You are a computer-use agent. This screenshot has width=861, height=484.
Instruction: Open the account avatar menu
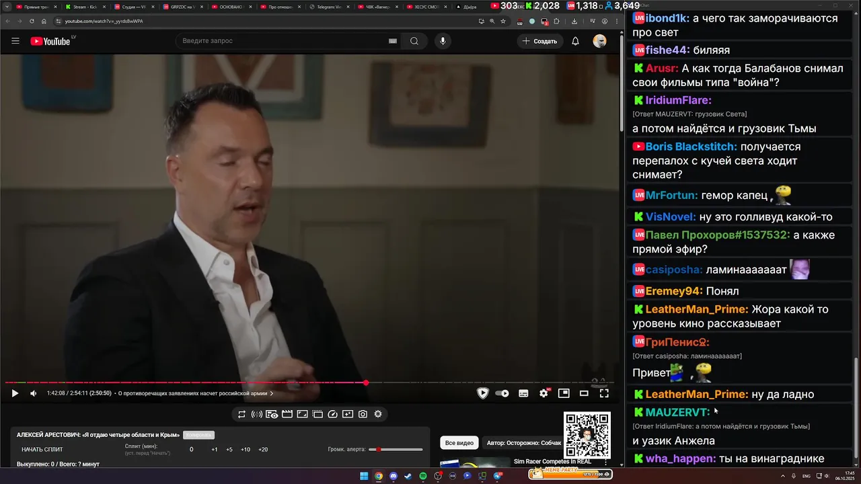[x=599, y=41]
